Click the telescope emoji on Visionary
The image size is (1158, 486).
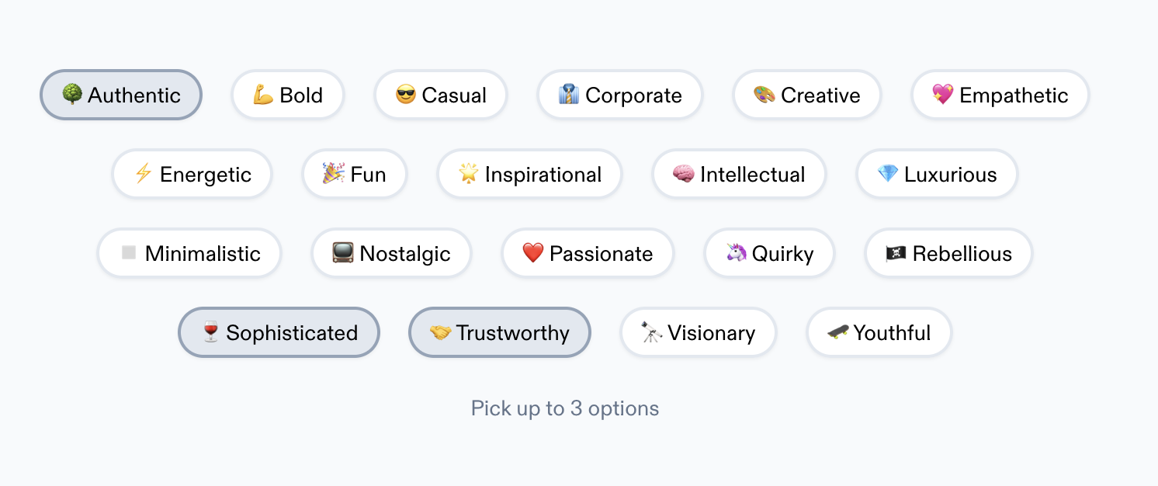pyautogui.click(x=652, y=332)
